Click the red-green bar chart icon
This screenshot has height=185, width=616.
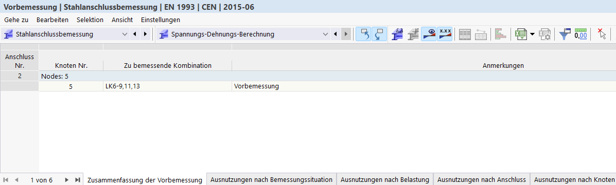click(x=501, y=34)
